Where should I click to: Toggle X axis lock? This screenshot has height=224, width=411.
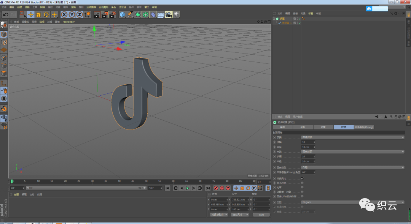coord(64,15)
